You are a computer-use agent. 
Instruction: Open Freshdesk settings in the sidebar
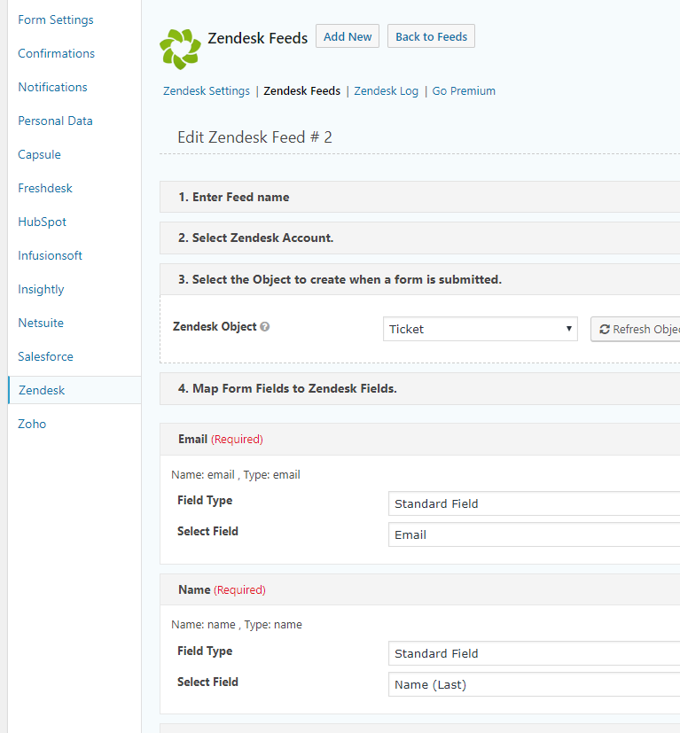(45, 188)
